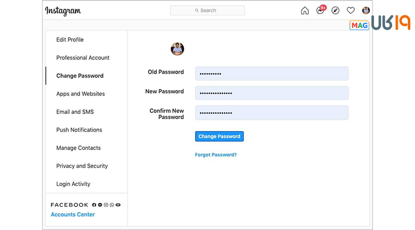Open Privacy and Security settings
Viewport: 415px width, 230px height.
(x=82, y=166)
